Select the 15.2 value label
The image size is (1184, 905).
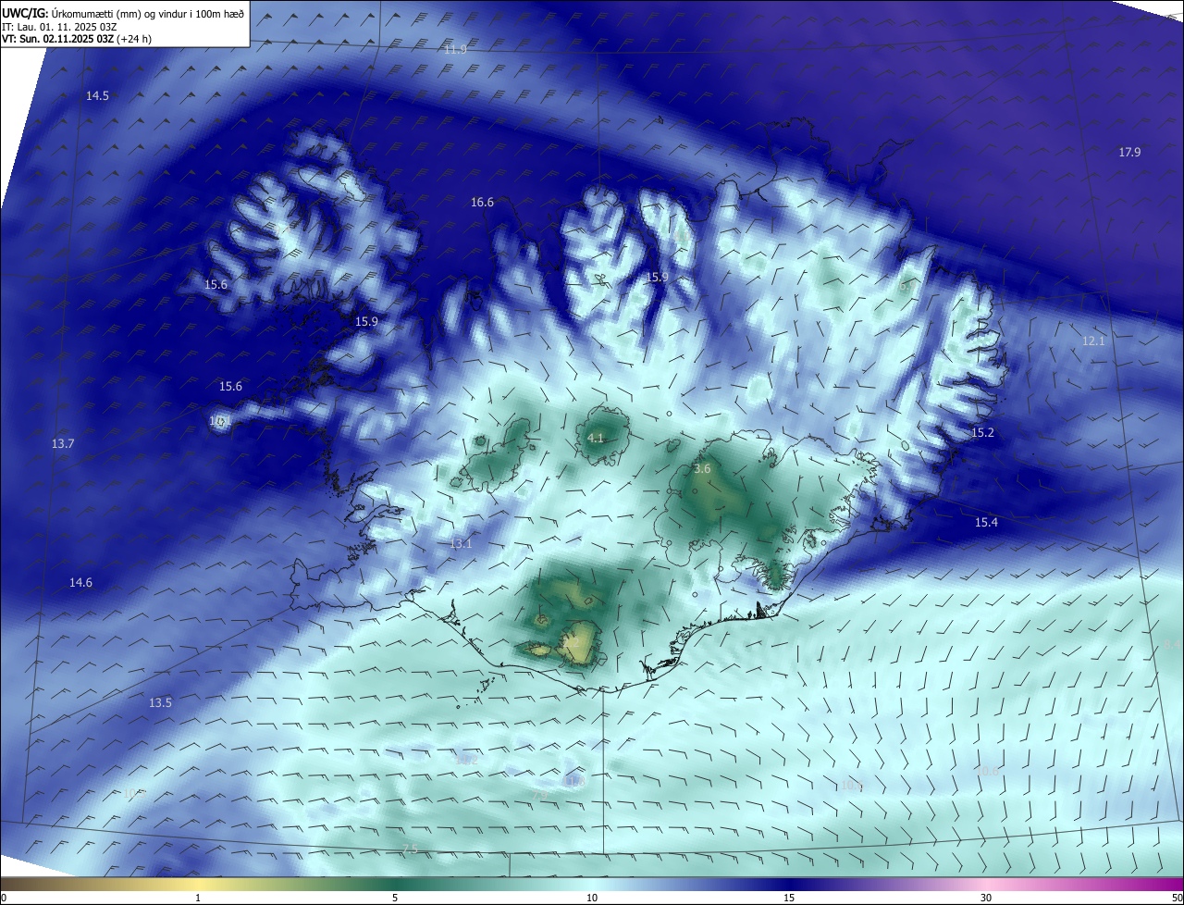coord(982,433)
